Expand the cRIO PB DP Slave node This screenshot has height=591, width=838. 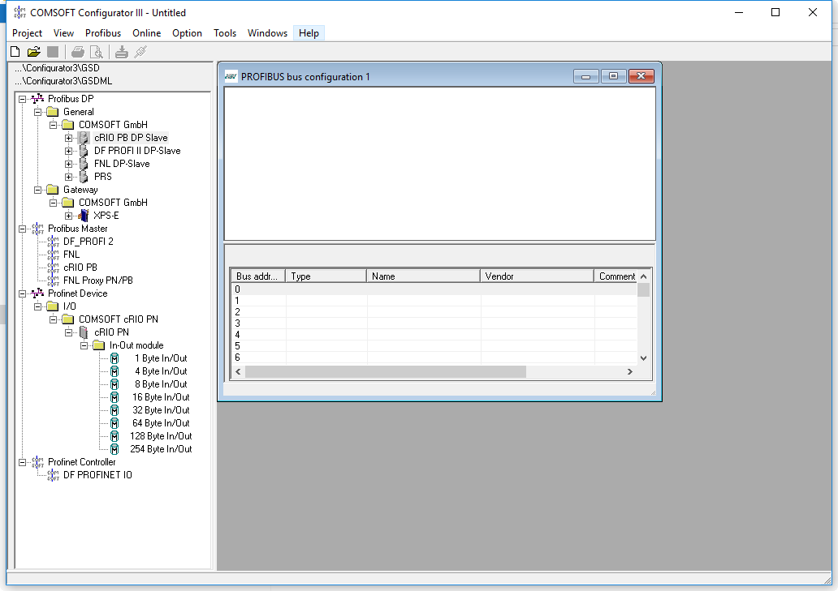pyautogui.click(x=68, y=138)
